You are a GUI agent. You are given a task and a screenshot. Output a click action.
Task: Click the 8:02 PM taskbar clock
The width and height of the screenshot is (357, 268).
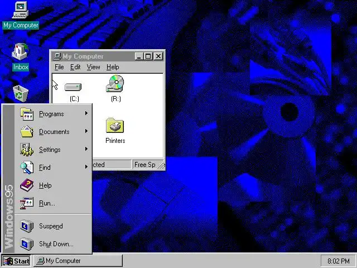coord(339,261)
